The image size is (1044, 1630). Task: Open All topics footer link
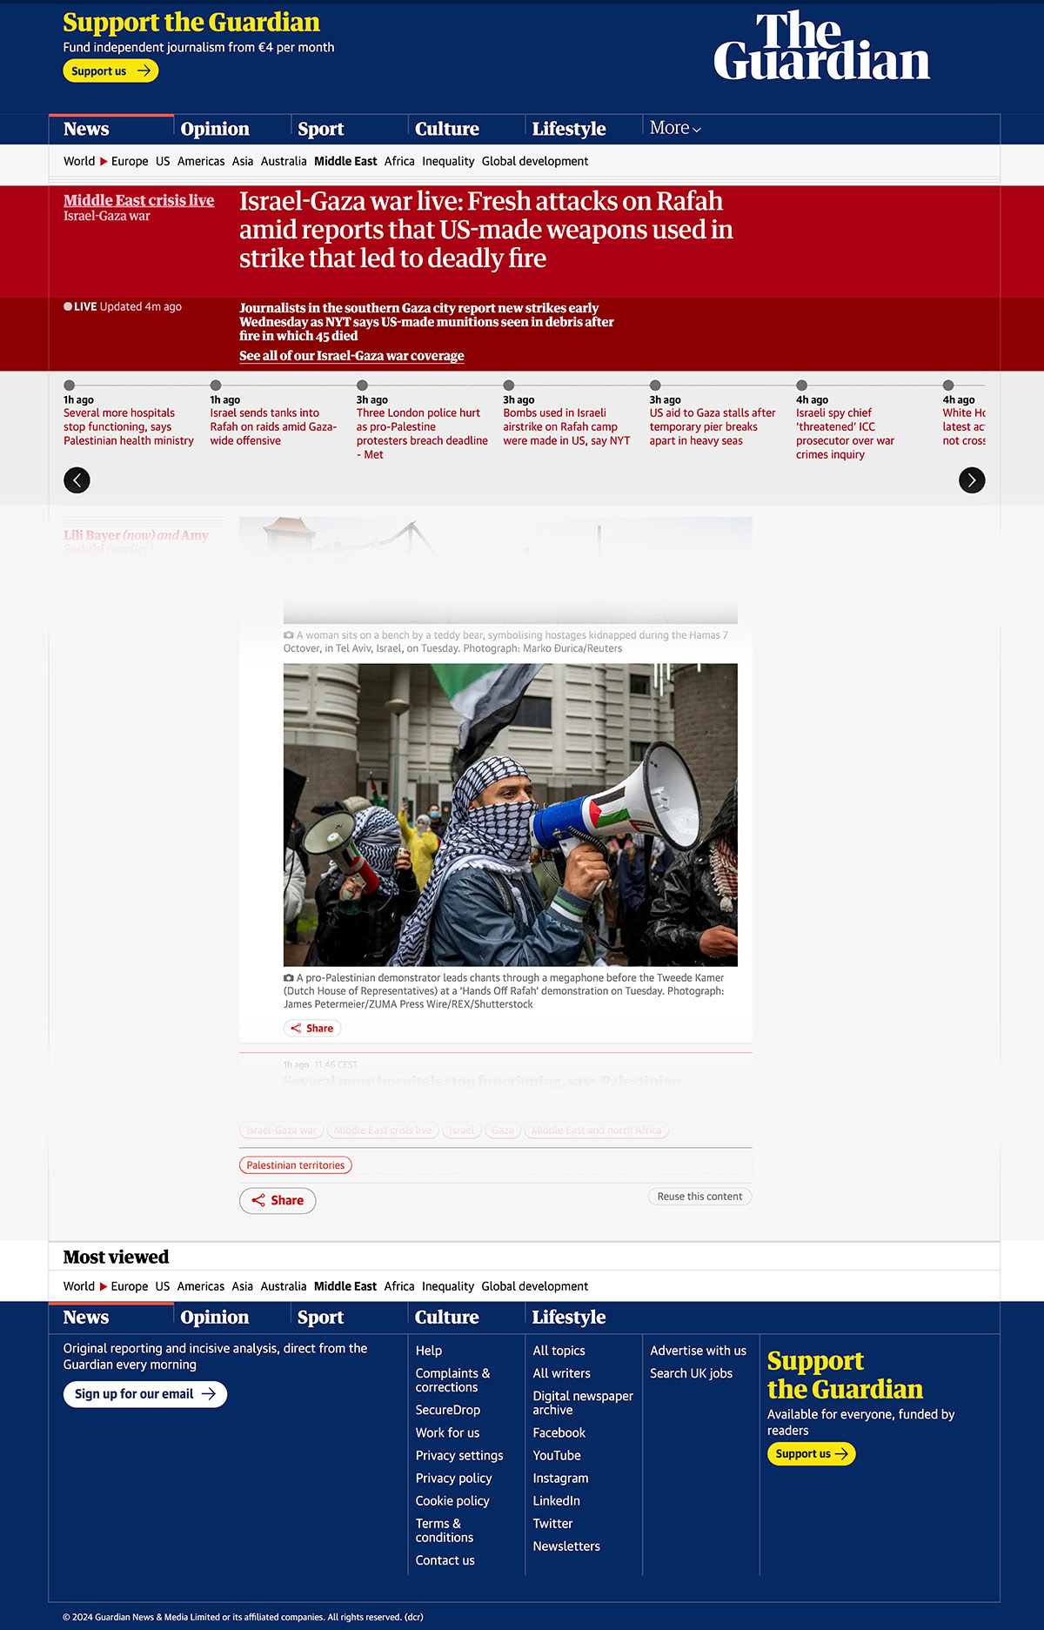point(559,1351)
